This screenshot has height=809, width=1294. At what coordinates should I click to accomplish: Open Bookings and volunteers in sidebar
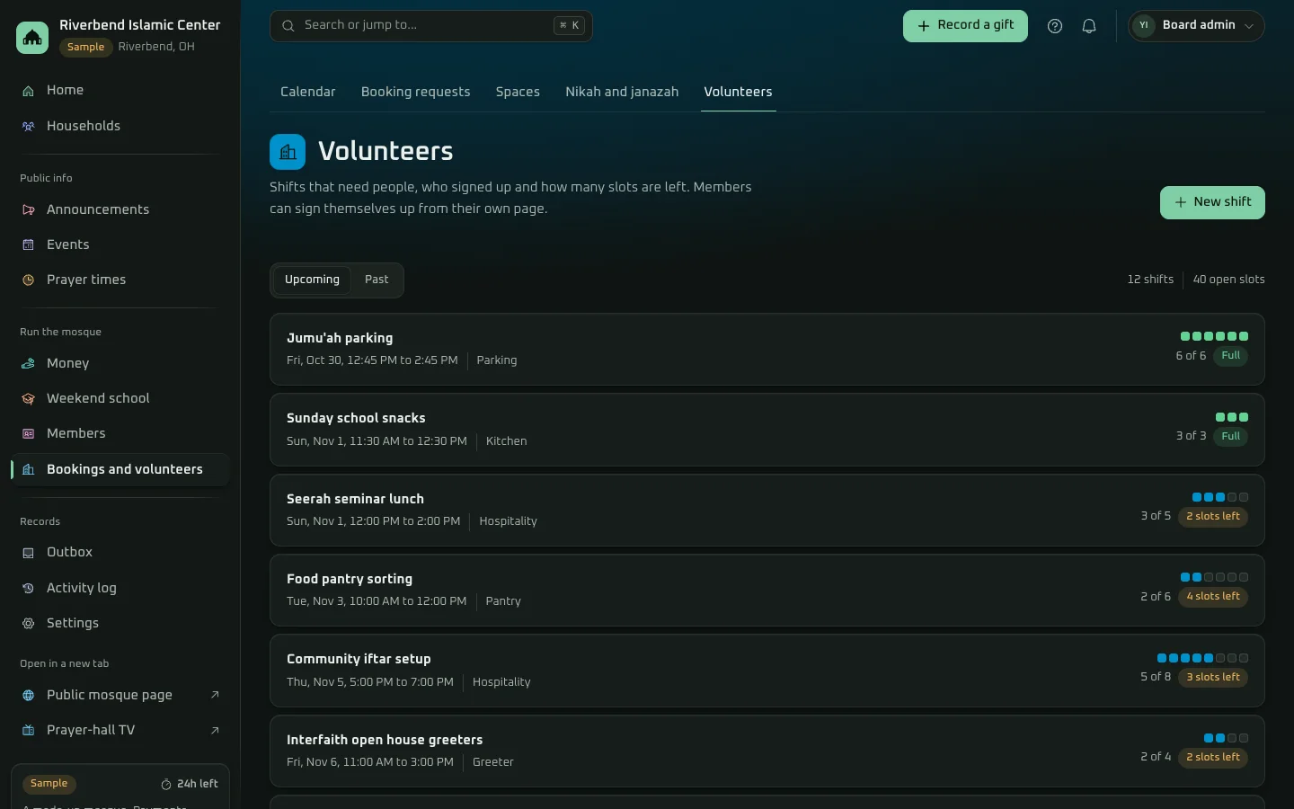pos(120,470)
